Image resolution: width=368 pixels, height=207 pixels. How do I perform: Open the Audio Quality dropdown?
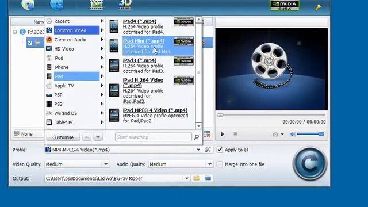coord(209,164)
